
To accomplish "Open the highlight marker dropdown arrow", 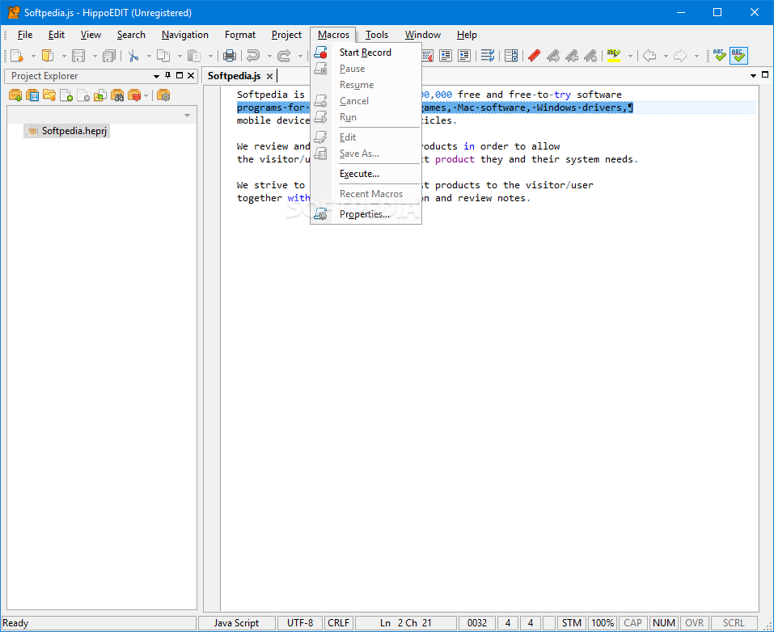I will coord(630,56).
